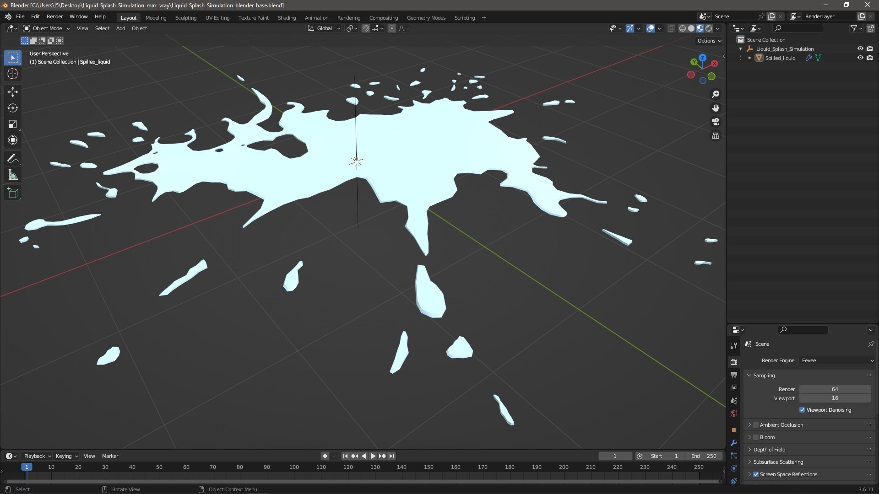
Task: Toggle X-ray mode
Action: click(x=671, y=28)
